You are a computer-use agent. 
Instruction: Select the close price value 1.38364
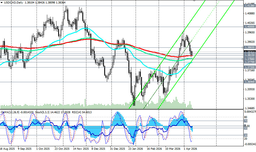coord(61,3)
